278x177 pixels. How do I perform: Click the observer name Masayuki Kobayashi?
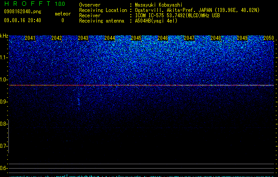pos(159,5)
